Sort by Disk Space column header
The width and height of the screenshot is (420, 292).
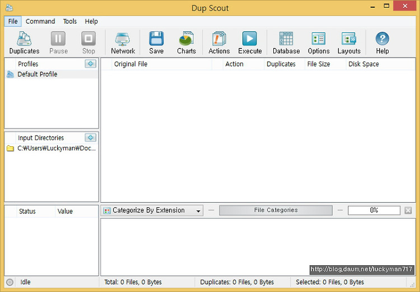(x=380, y=64)
